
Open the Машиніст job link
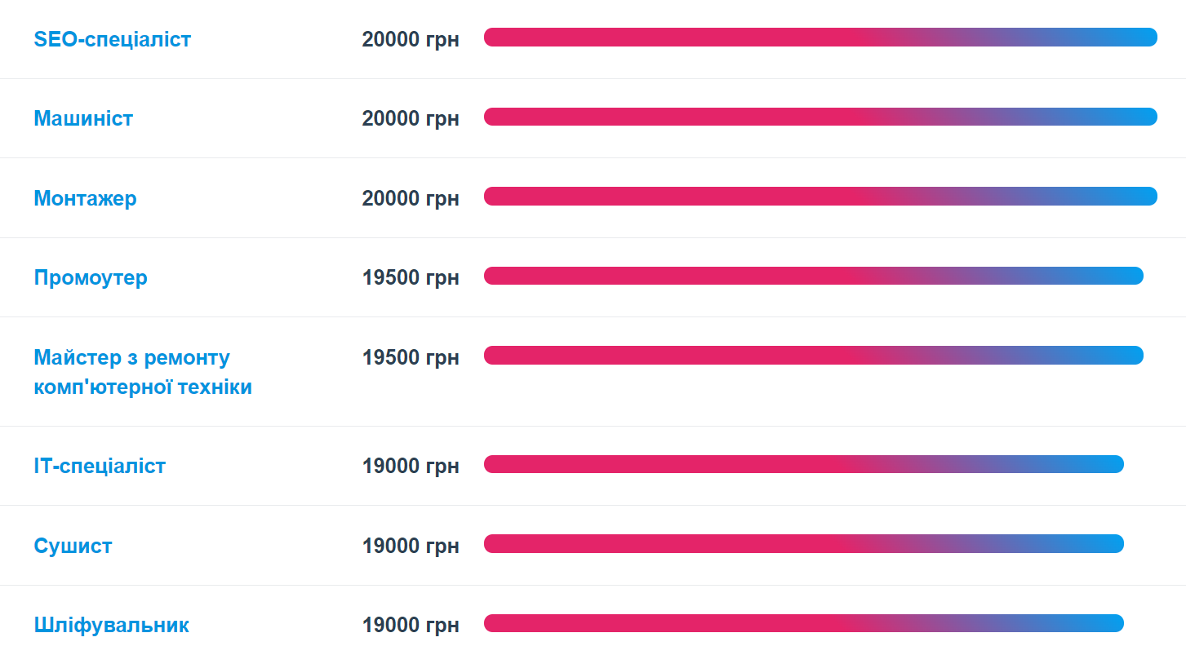[x=83, y=118]
